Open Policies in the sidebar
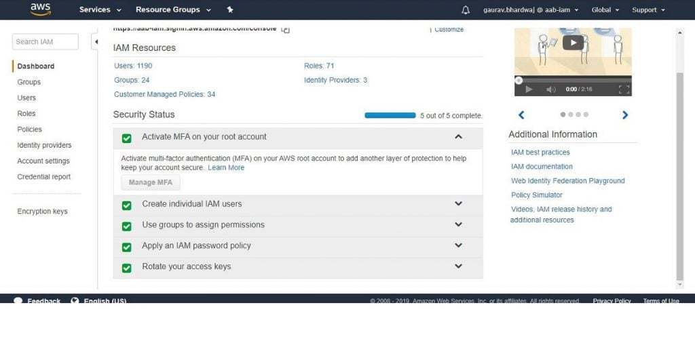This screenshot has height=341, width=695. tap(29, 129)
